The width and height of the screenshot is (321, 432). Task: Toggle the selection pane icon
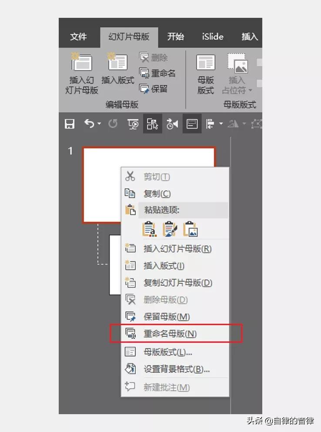tap(152, 124)
